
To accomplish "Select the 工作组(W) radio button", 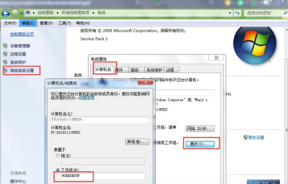I will point(58,170).
